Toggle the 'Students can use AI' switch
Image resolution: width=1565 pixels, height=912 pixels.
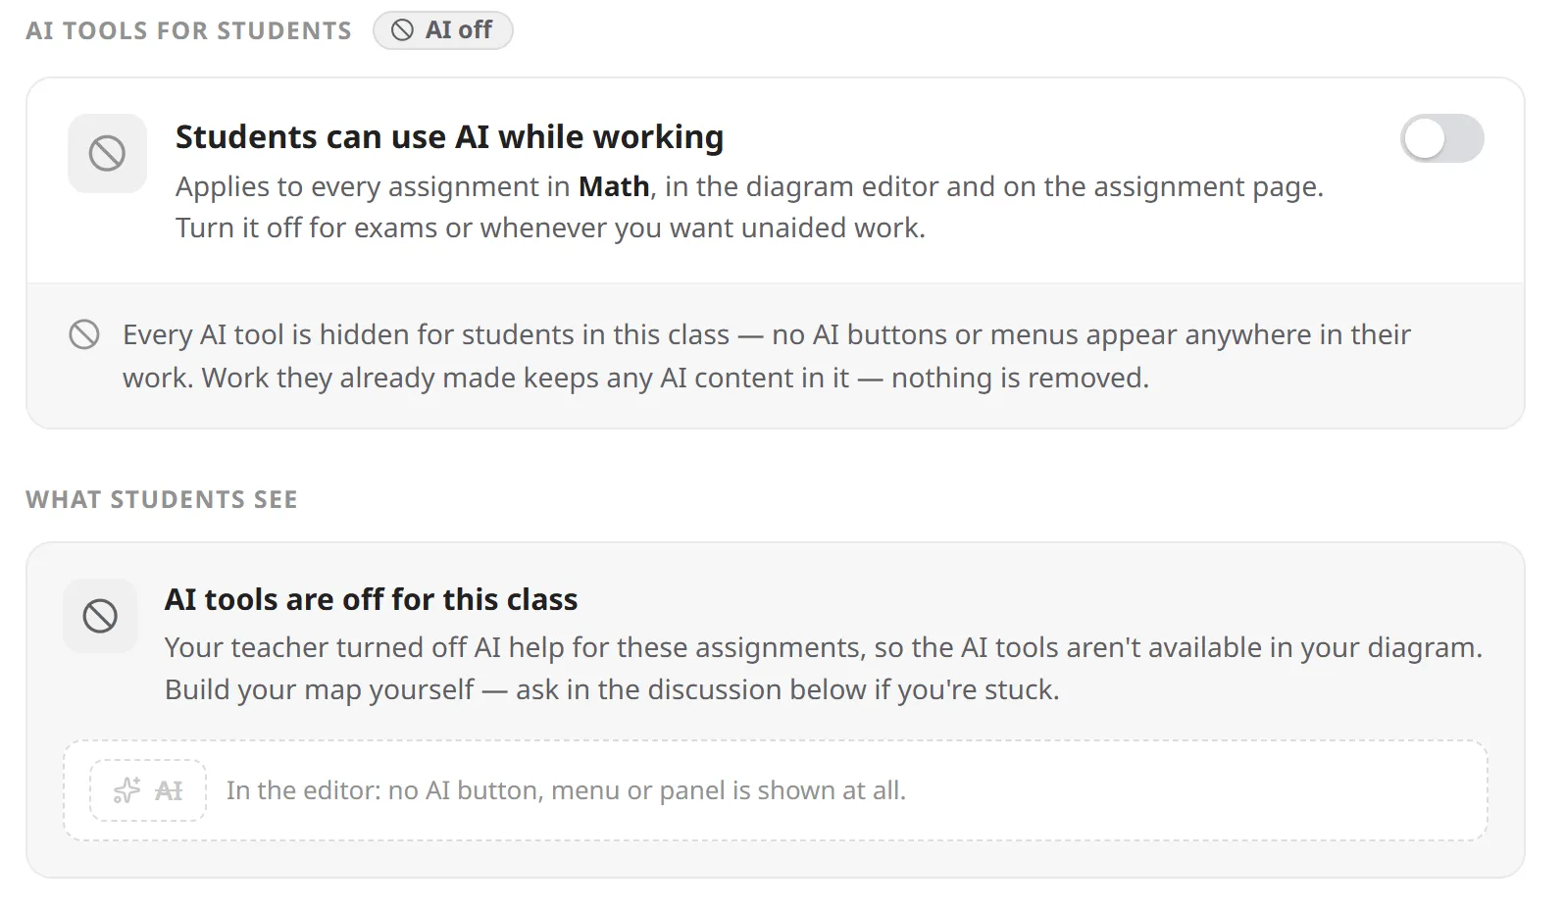tap(1441, 138)
